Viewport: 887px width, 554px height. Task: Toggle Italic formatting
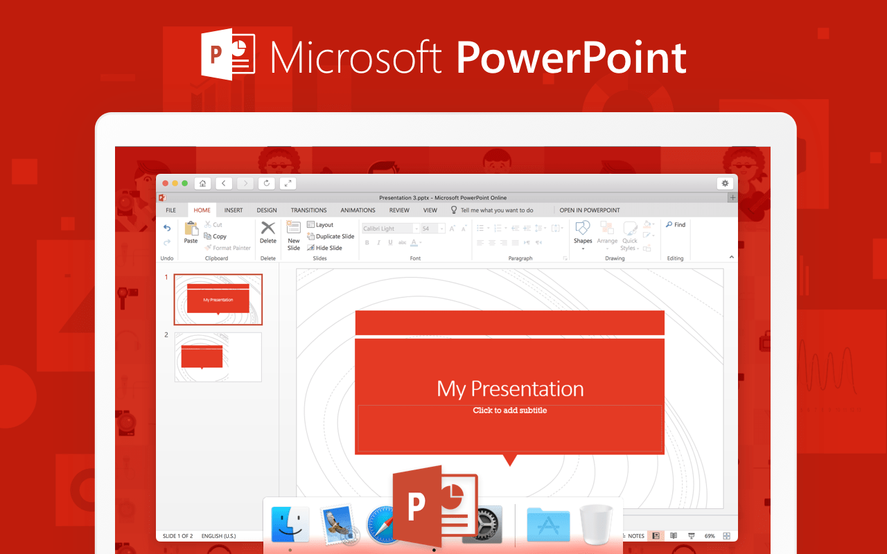(x=378, y=242)
